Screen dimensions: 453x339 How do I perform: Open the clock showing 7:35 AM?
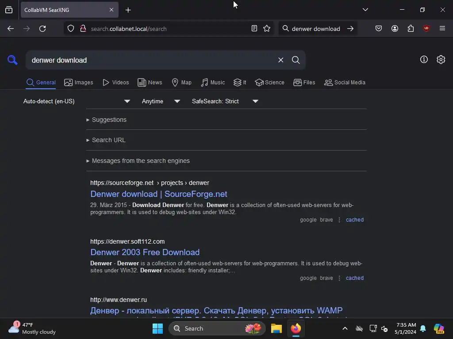(x=406, y=328)
